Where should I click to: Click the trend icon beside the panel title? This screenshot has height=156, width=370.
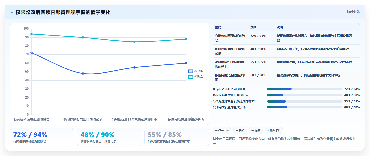point(12,12)
